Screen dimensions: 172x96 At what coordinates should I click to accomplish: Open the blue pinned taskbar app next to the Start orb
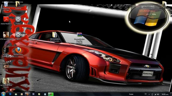pos(10,94)
